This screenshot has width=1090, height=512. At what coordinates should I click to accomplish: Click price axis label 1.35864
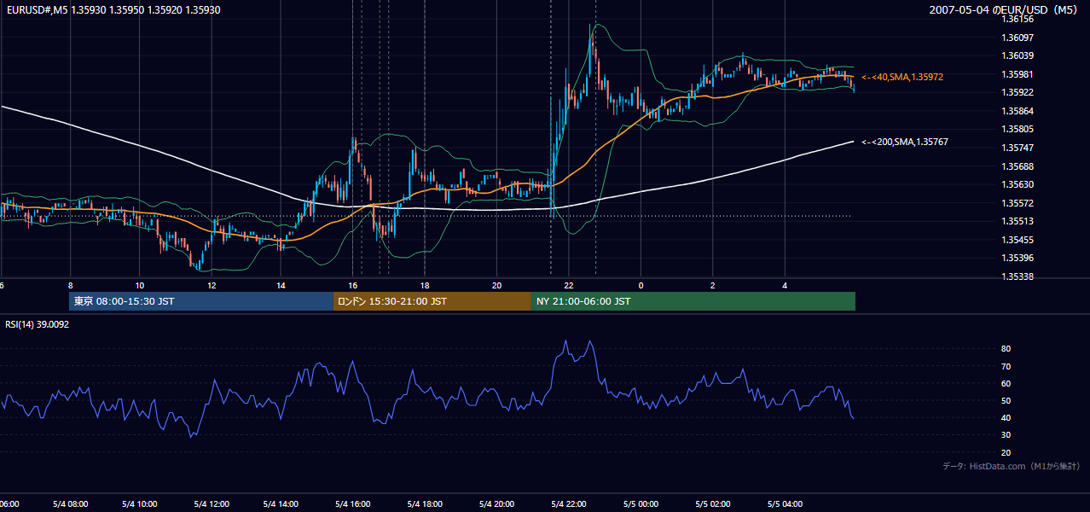pos(1018,111)
